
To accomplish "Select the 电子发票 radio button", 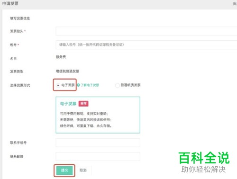I will point(58,85).
